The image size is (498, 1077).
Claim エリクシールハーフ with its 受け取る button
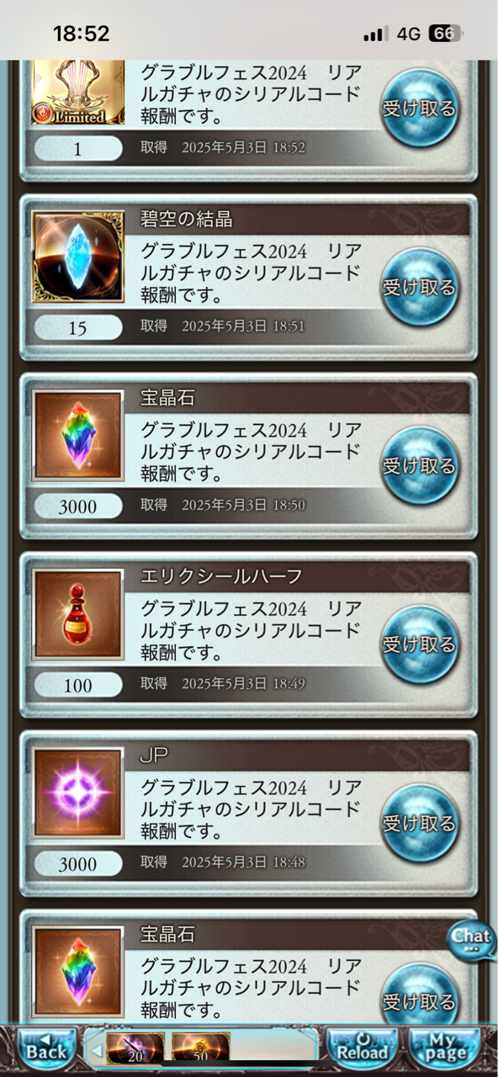419,645
